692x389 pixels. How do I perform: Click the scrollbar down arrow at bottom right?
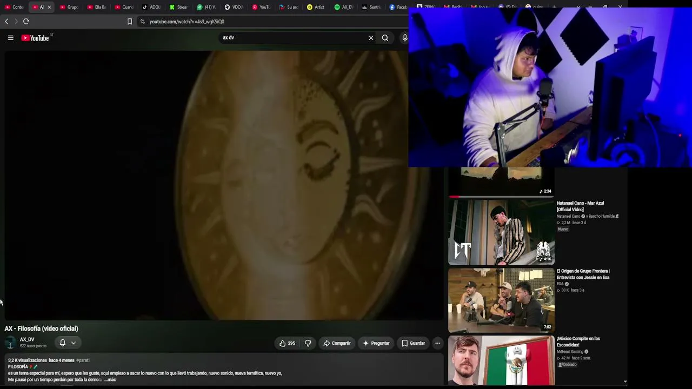point(625,381)
